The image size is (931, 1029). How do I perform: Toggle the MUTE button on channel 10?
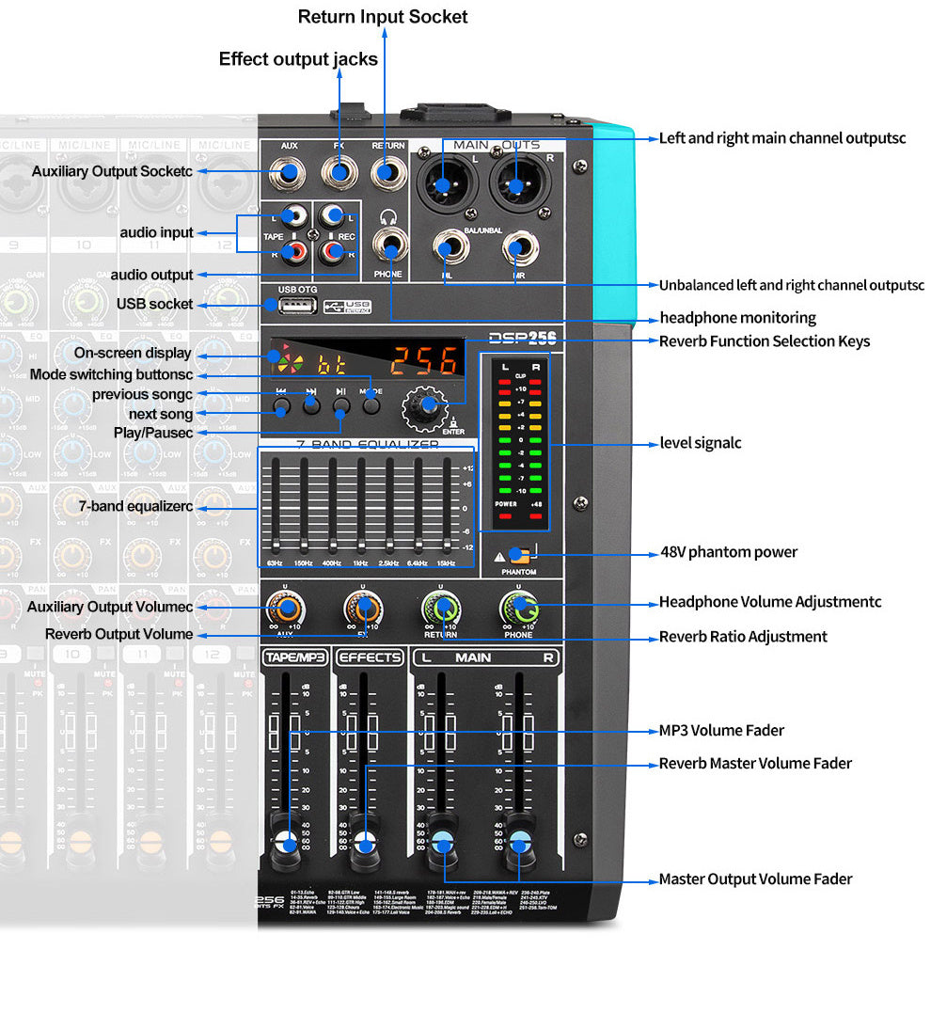click(105, 654)
